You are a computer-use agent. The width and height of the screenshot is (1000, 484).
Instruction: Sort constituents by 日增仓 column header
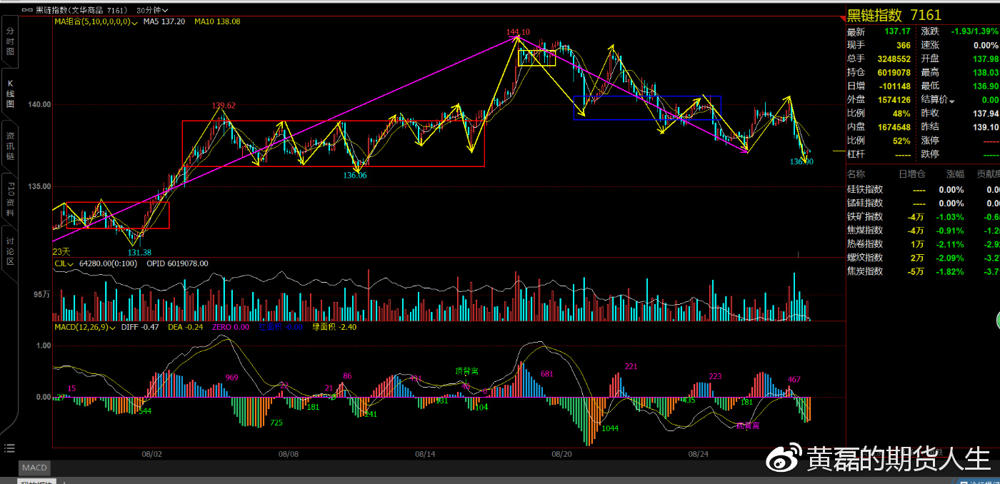(912, 174)
